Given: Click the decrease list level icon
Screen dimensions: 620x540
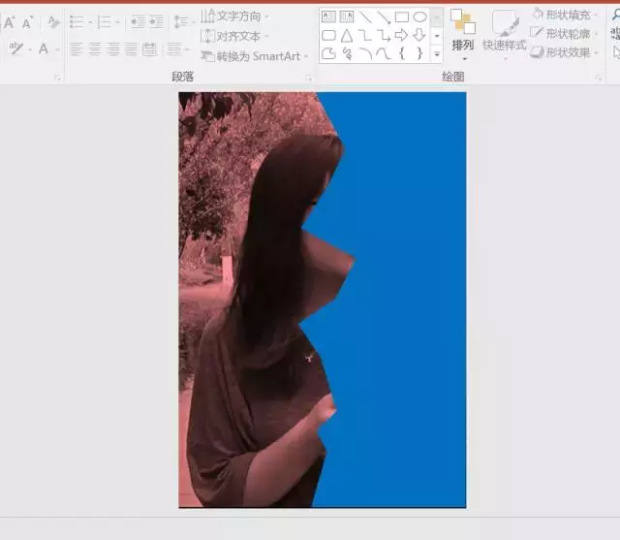Looking at the screenshot, I should [x=138, y=21].
